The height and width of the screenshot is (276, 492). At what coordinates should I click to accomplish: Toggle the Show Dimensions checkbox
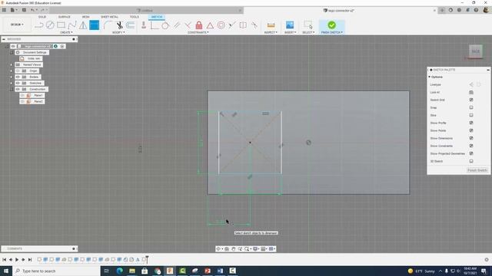(471, 138)
